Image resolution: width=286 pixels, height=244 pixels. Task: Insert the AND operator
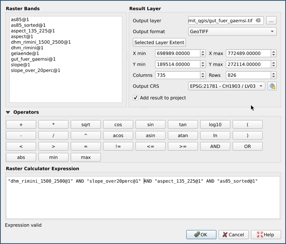point(215,146)
